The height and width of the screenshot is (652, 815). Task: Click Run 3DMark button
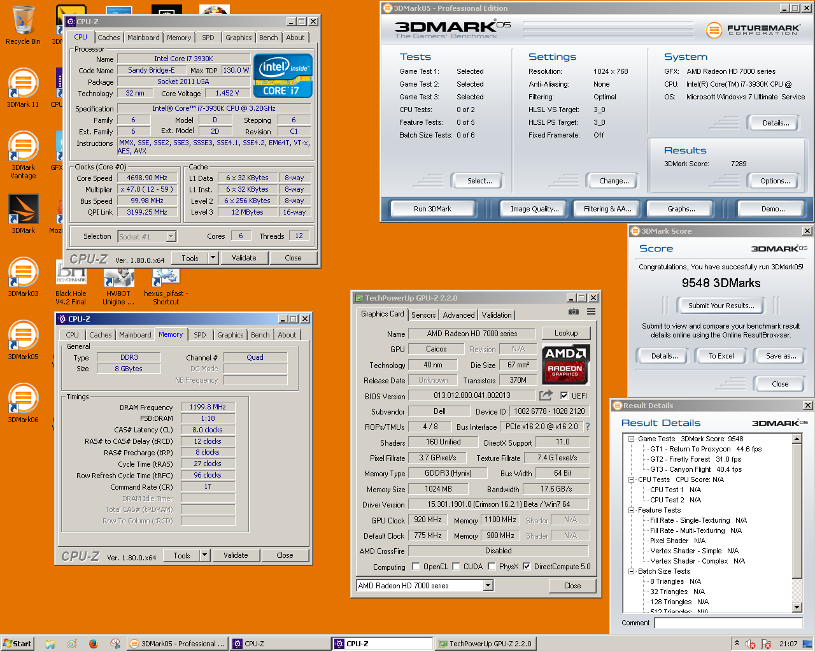(x=432, y=209)
